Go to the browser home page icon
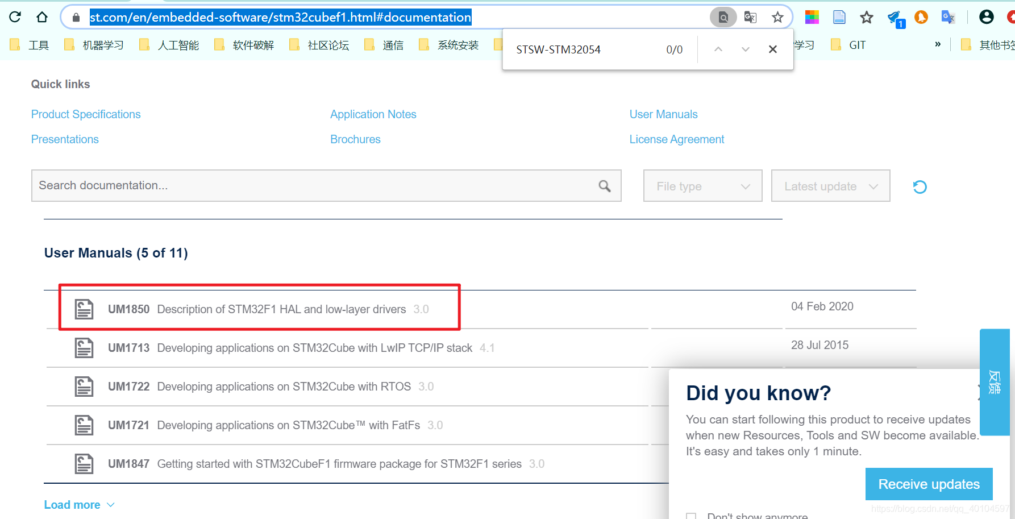Image resolution: width=1015 pixels, height=519 pixels. click(42, 17)
